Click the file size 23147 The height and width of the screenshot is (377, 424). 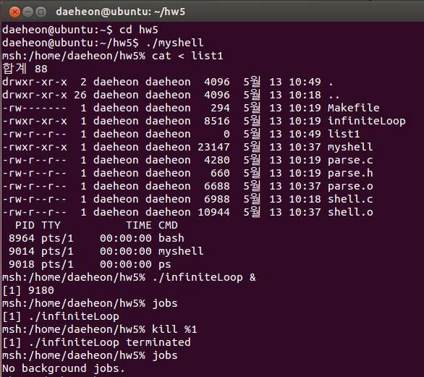[213, 147]
